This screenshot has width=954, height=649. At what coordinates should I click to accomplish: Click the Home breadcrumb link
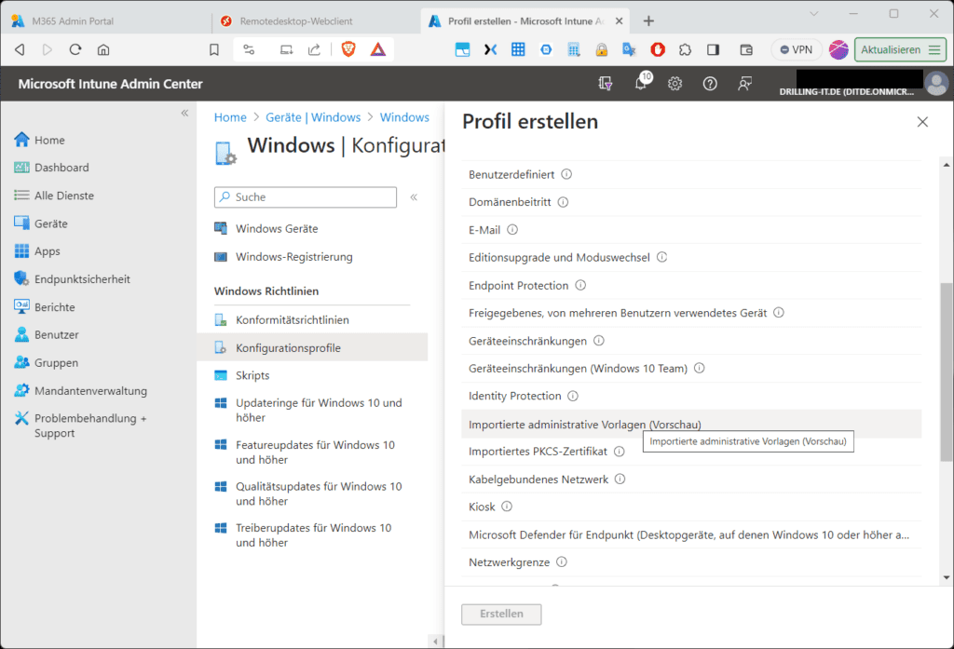[230, 117]
